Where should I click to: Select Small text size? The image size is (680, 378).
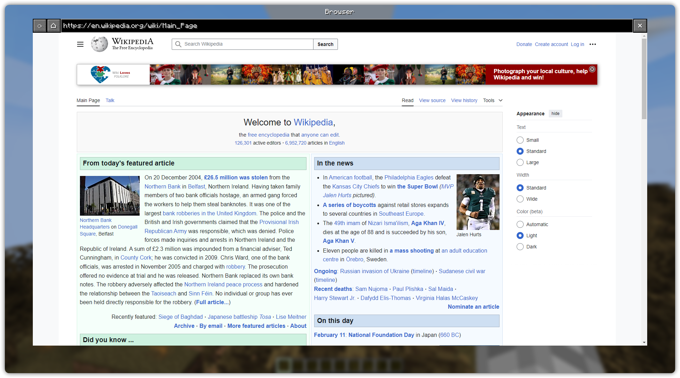click(x=520, y=140)
